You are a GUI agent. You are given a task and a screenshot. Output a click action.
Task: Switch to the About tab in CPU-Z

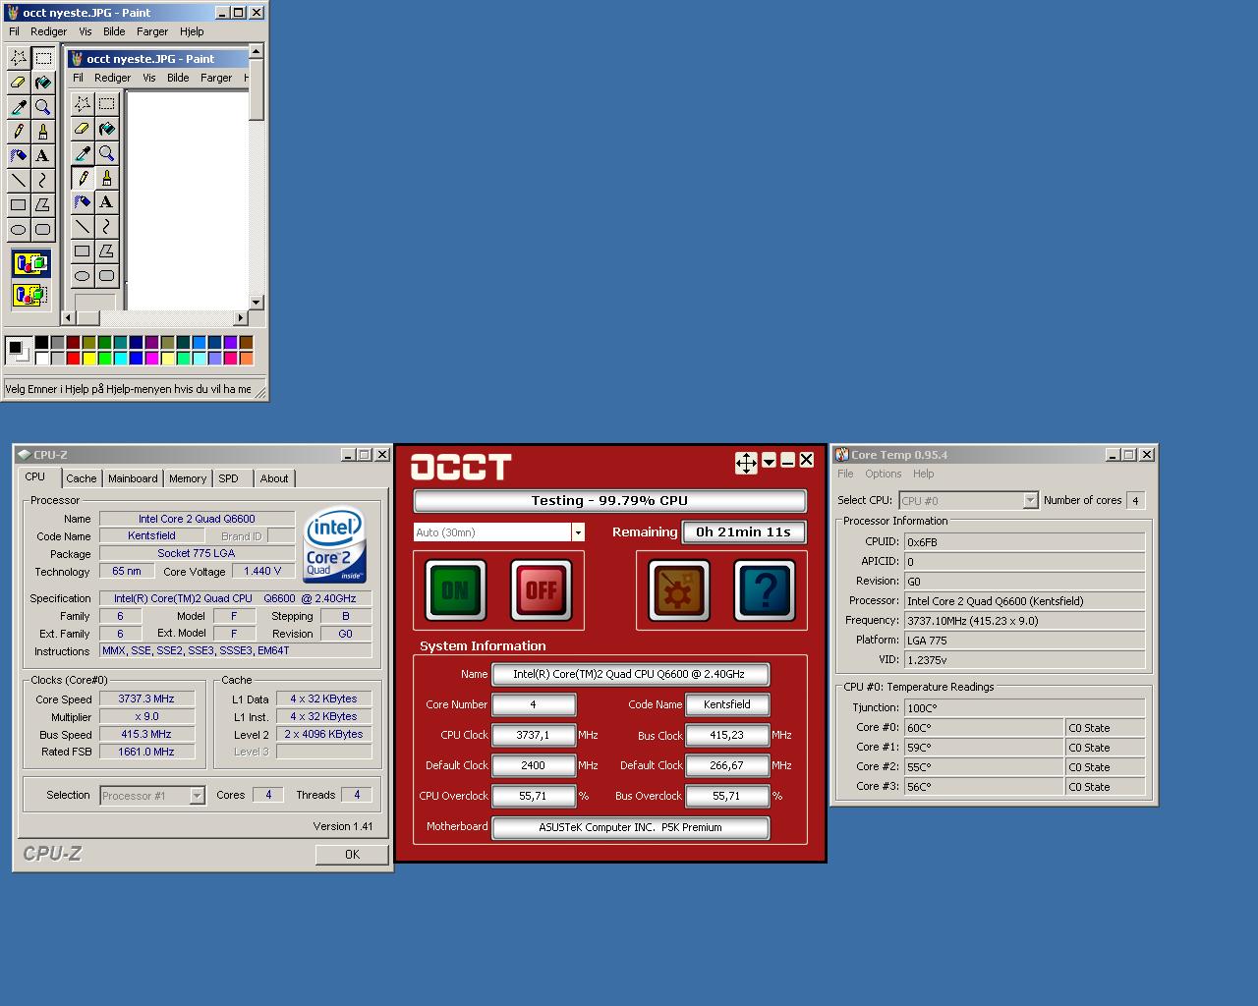pyautogui.click(x=274, y=478)
